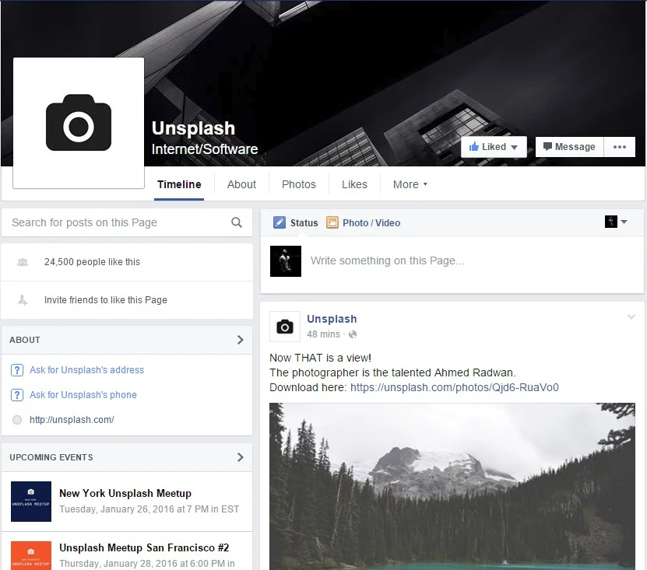Open Unsplash Meetup San Francisco #2 title

coord(144,547)
